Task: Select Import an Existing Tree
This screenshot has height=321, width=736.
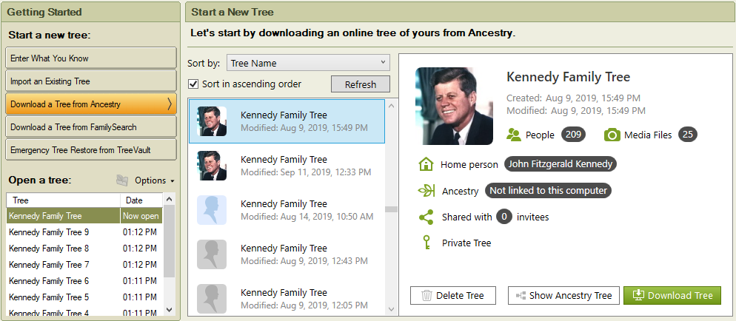Action: [91, 81]
